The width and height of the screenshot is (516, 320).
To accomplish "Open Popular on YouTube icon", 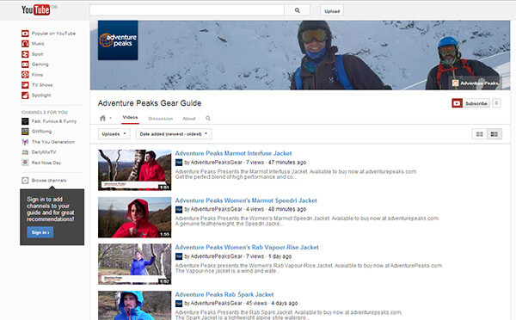I will tap(25, 34).
